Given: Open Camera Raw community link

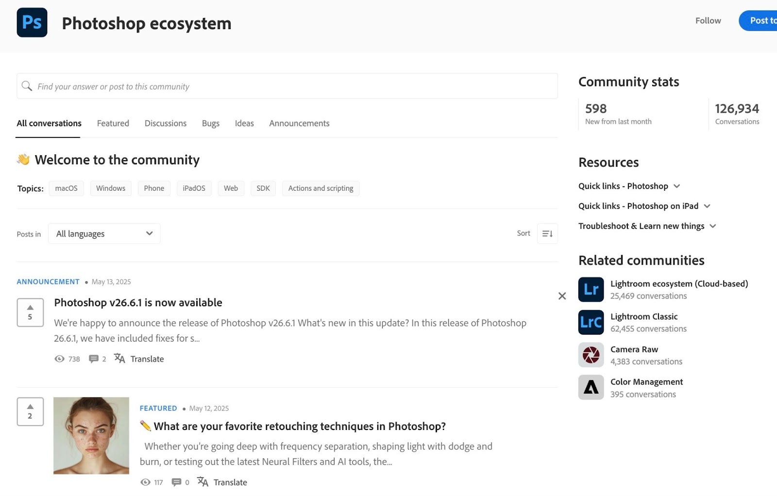Looking at the screenshot, I should click(634, 349).
